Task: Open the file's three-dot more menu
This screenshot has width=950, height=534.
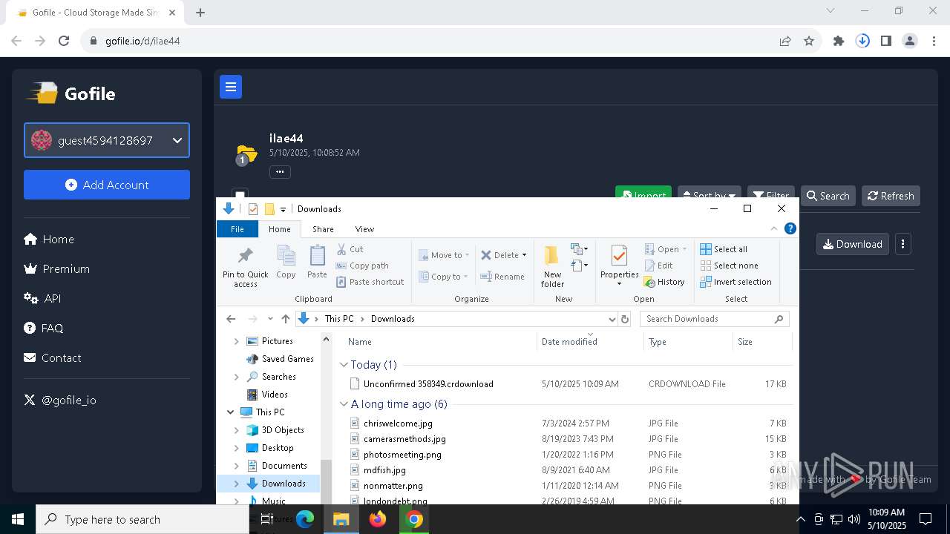Action: (903, 244)
